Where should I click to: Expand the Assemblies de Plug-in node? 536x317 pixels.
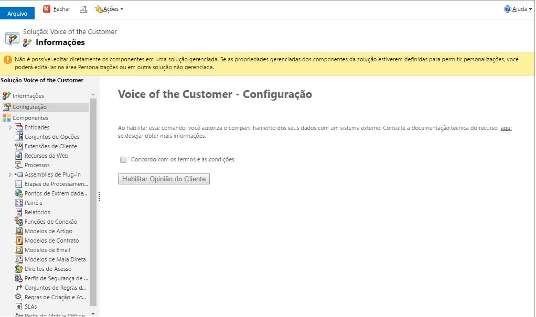[10, 174]
